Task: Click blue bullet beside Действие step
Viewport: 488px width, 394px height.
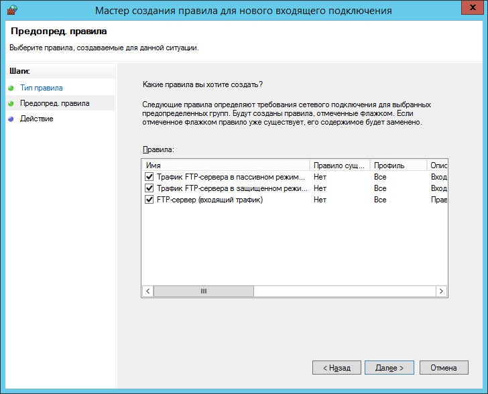Action: point(11,119)
